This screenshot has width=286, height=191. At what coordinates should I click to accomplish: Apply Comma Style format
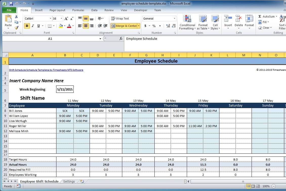[x=160, y=26]
